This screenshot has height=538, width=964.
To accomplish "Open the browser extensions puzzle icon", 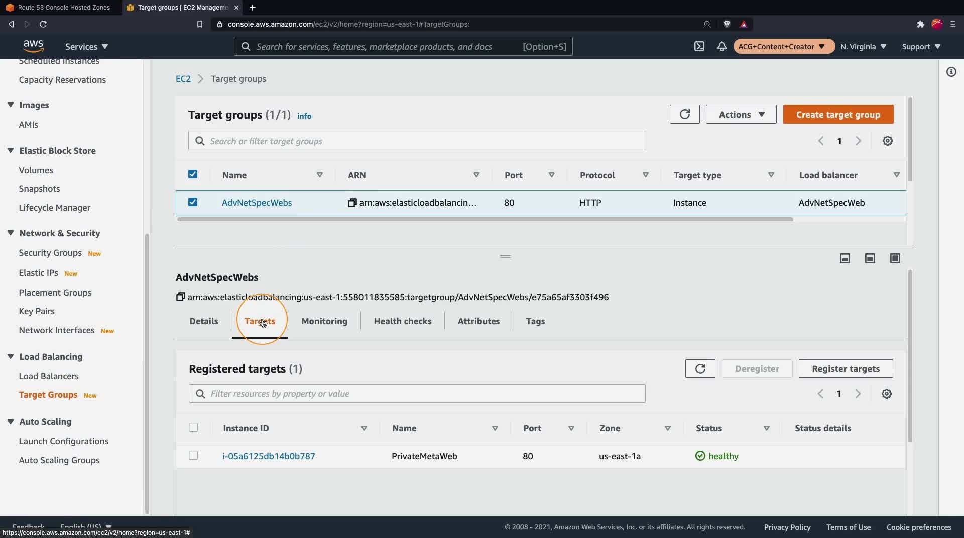I will [920, 24].
